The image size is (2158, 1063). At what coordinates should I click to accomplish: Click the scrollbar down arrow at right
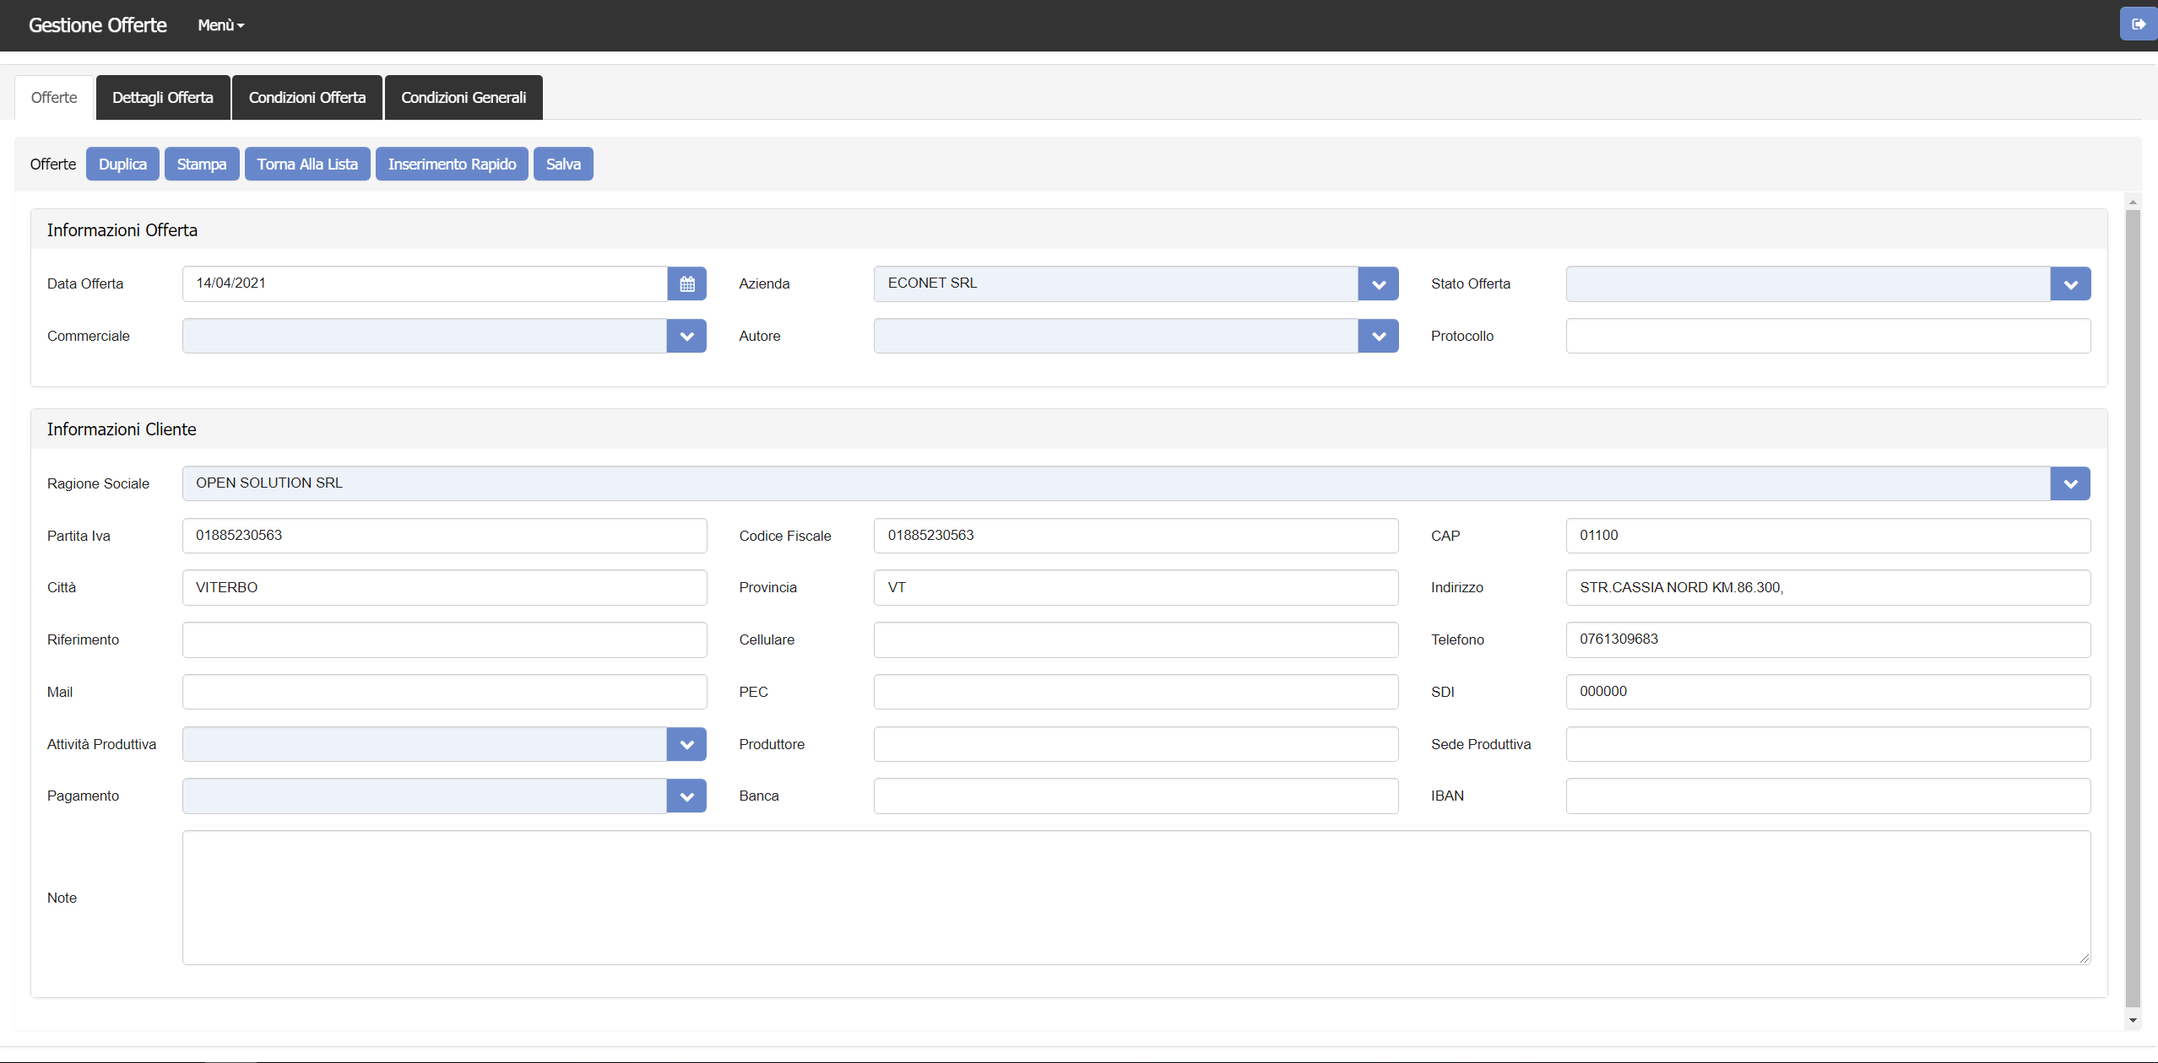2133,1020
